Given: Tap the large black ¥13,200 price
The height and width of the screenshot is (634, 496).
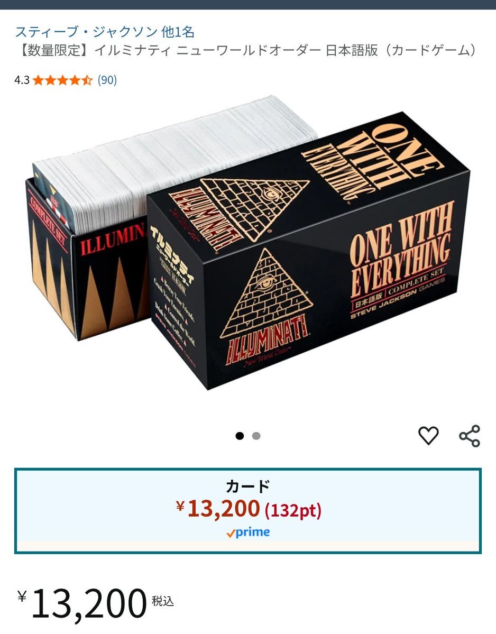Looking at the screenshot, I should (82, 604).
